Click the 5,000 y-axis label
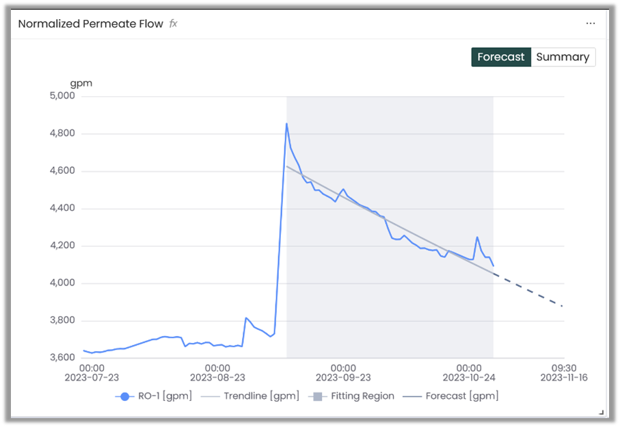 click(x=62, y=96)
